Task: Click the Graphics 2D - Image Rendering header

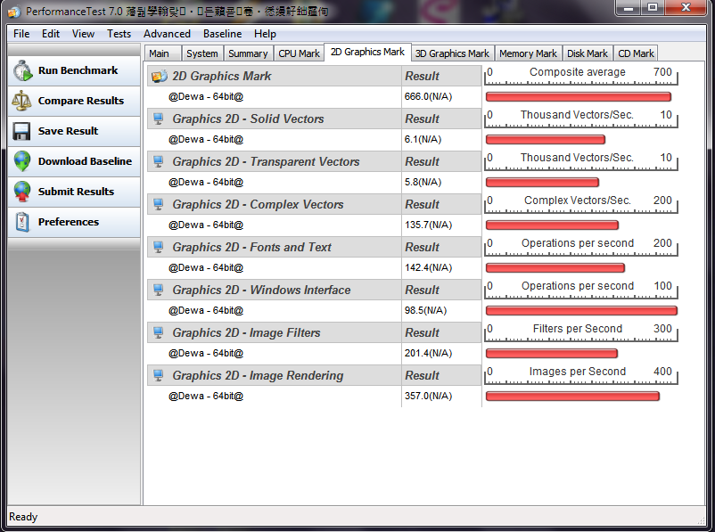Action: tap(258, 376)
